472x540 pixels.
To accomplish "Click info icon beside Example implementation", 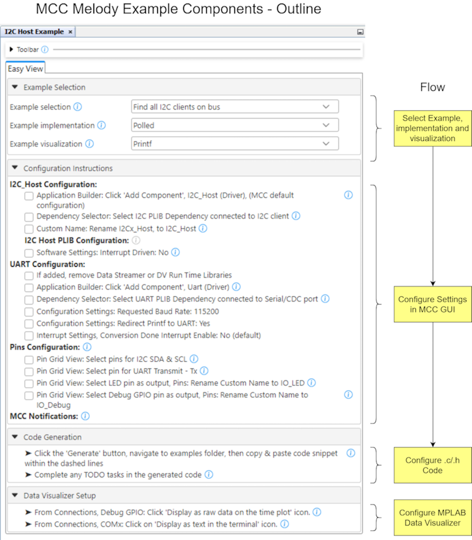I will 101,126.
